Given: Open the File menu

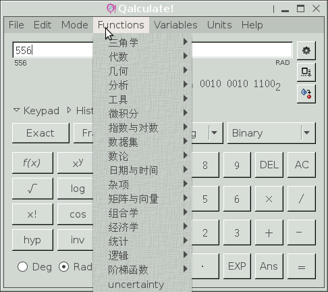Looking at the screenshot, I should coord(16,25).
